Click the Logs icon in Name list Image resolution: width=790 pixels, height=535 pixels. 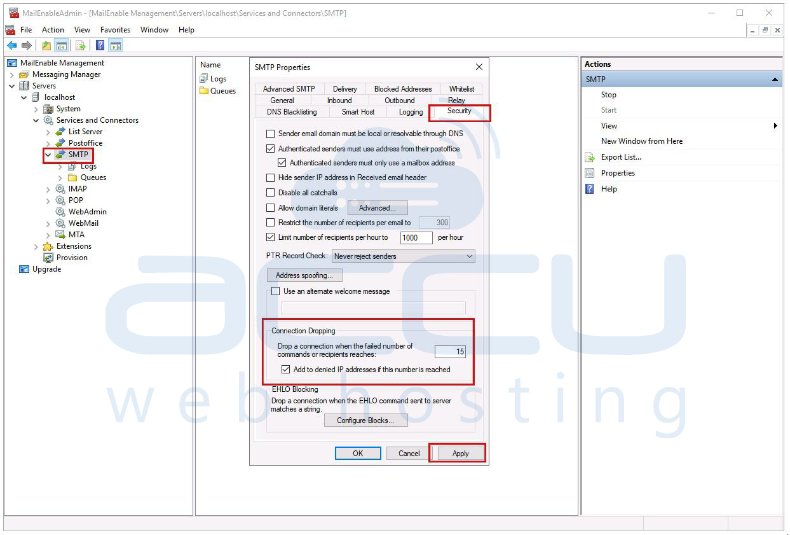tap(204, 79)
